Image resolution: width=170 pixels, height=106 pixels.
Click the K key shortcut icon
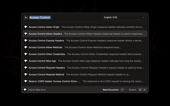(144, 90)
